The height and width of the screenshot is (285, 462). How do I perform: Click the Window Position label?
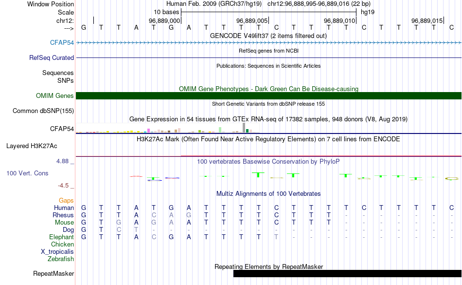[51, 4]
